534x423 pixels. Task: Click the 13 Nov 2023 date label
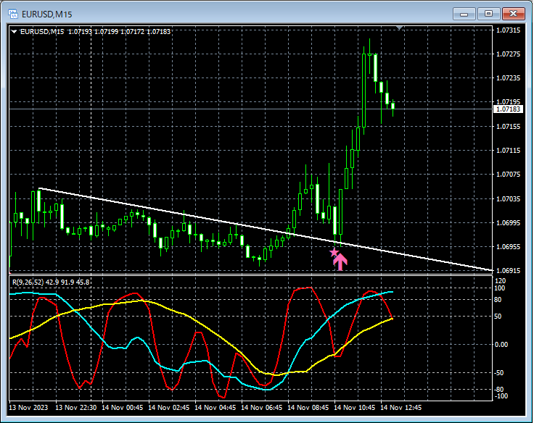[28, 407]
